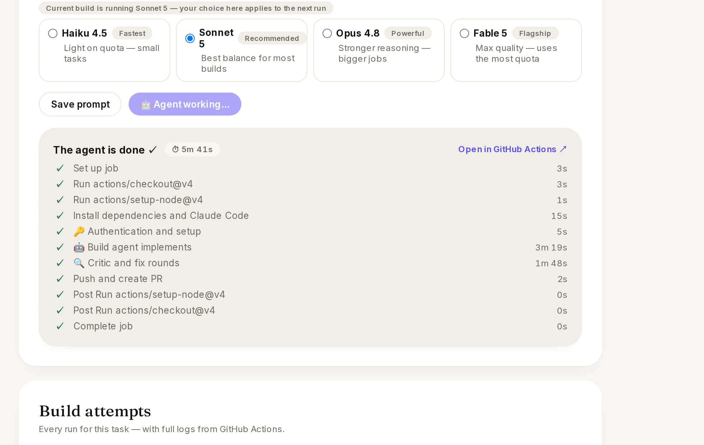Click the Save prompt button
The image size is (704, 445).
(80, 104)
